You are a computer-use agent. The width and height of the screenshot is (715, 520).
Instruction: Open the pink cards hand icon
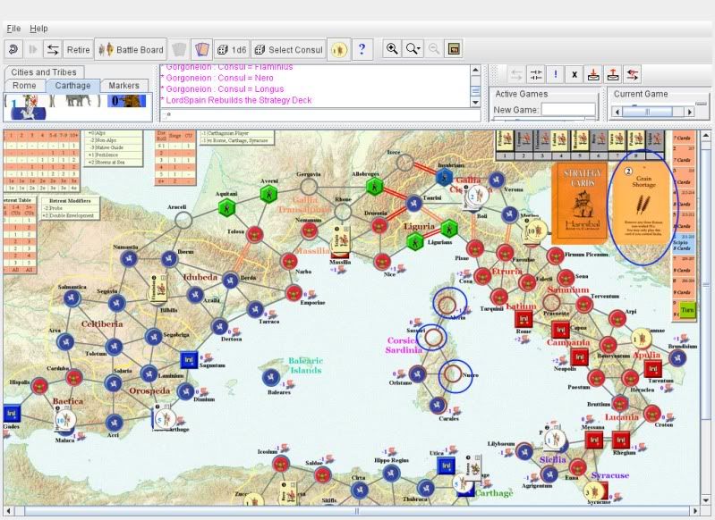tap(201, 49)
